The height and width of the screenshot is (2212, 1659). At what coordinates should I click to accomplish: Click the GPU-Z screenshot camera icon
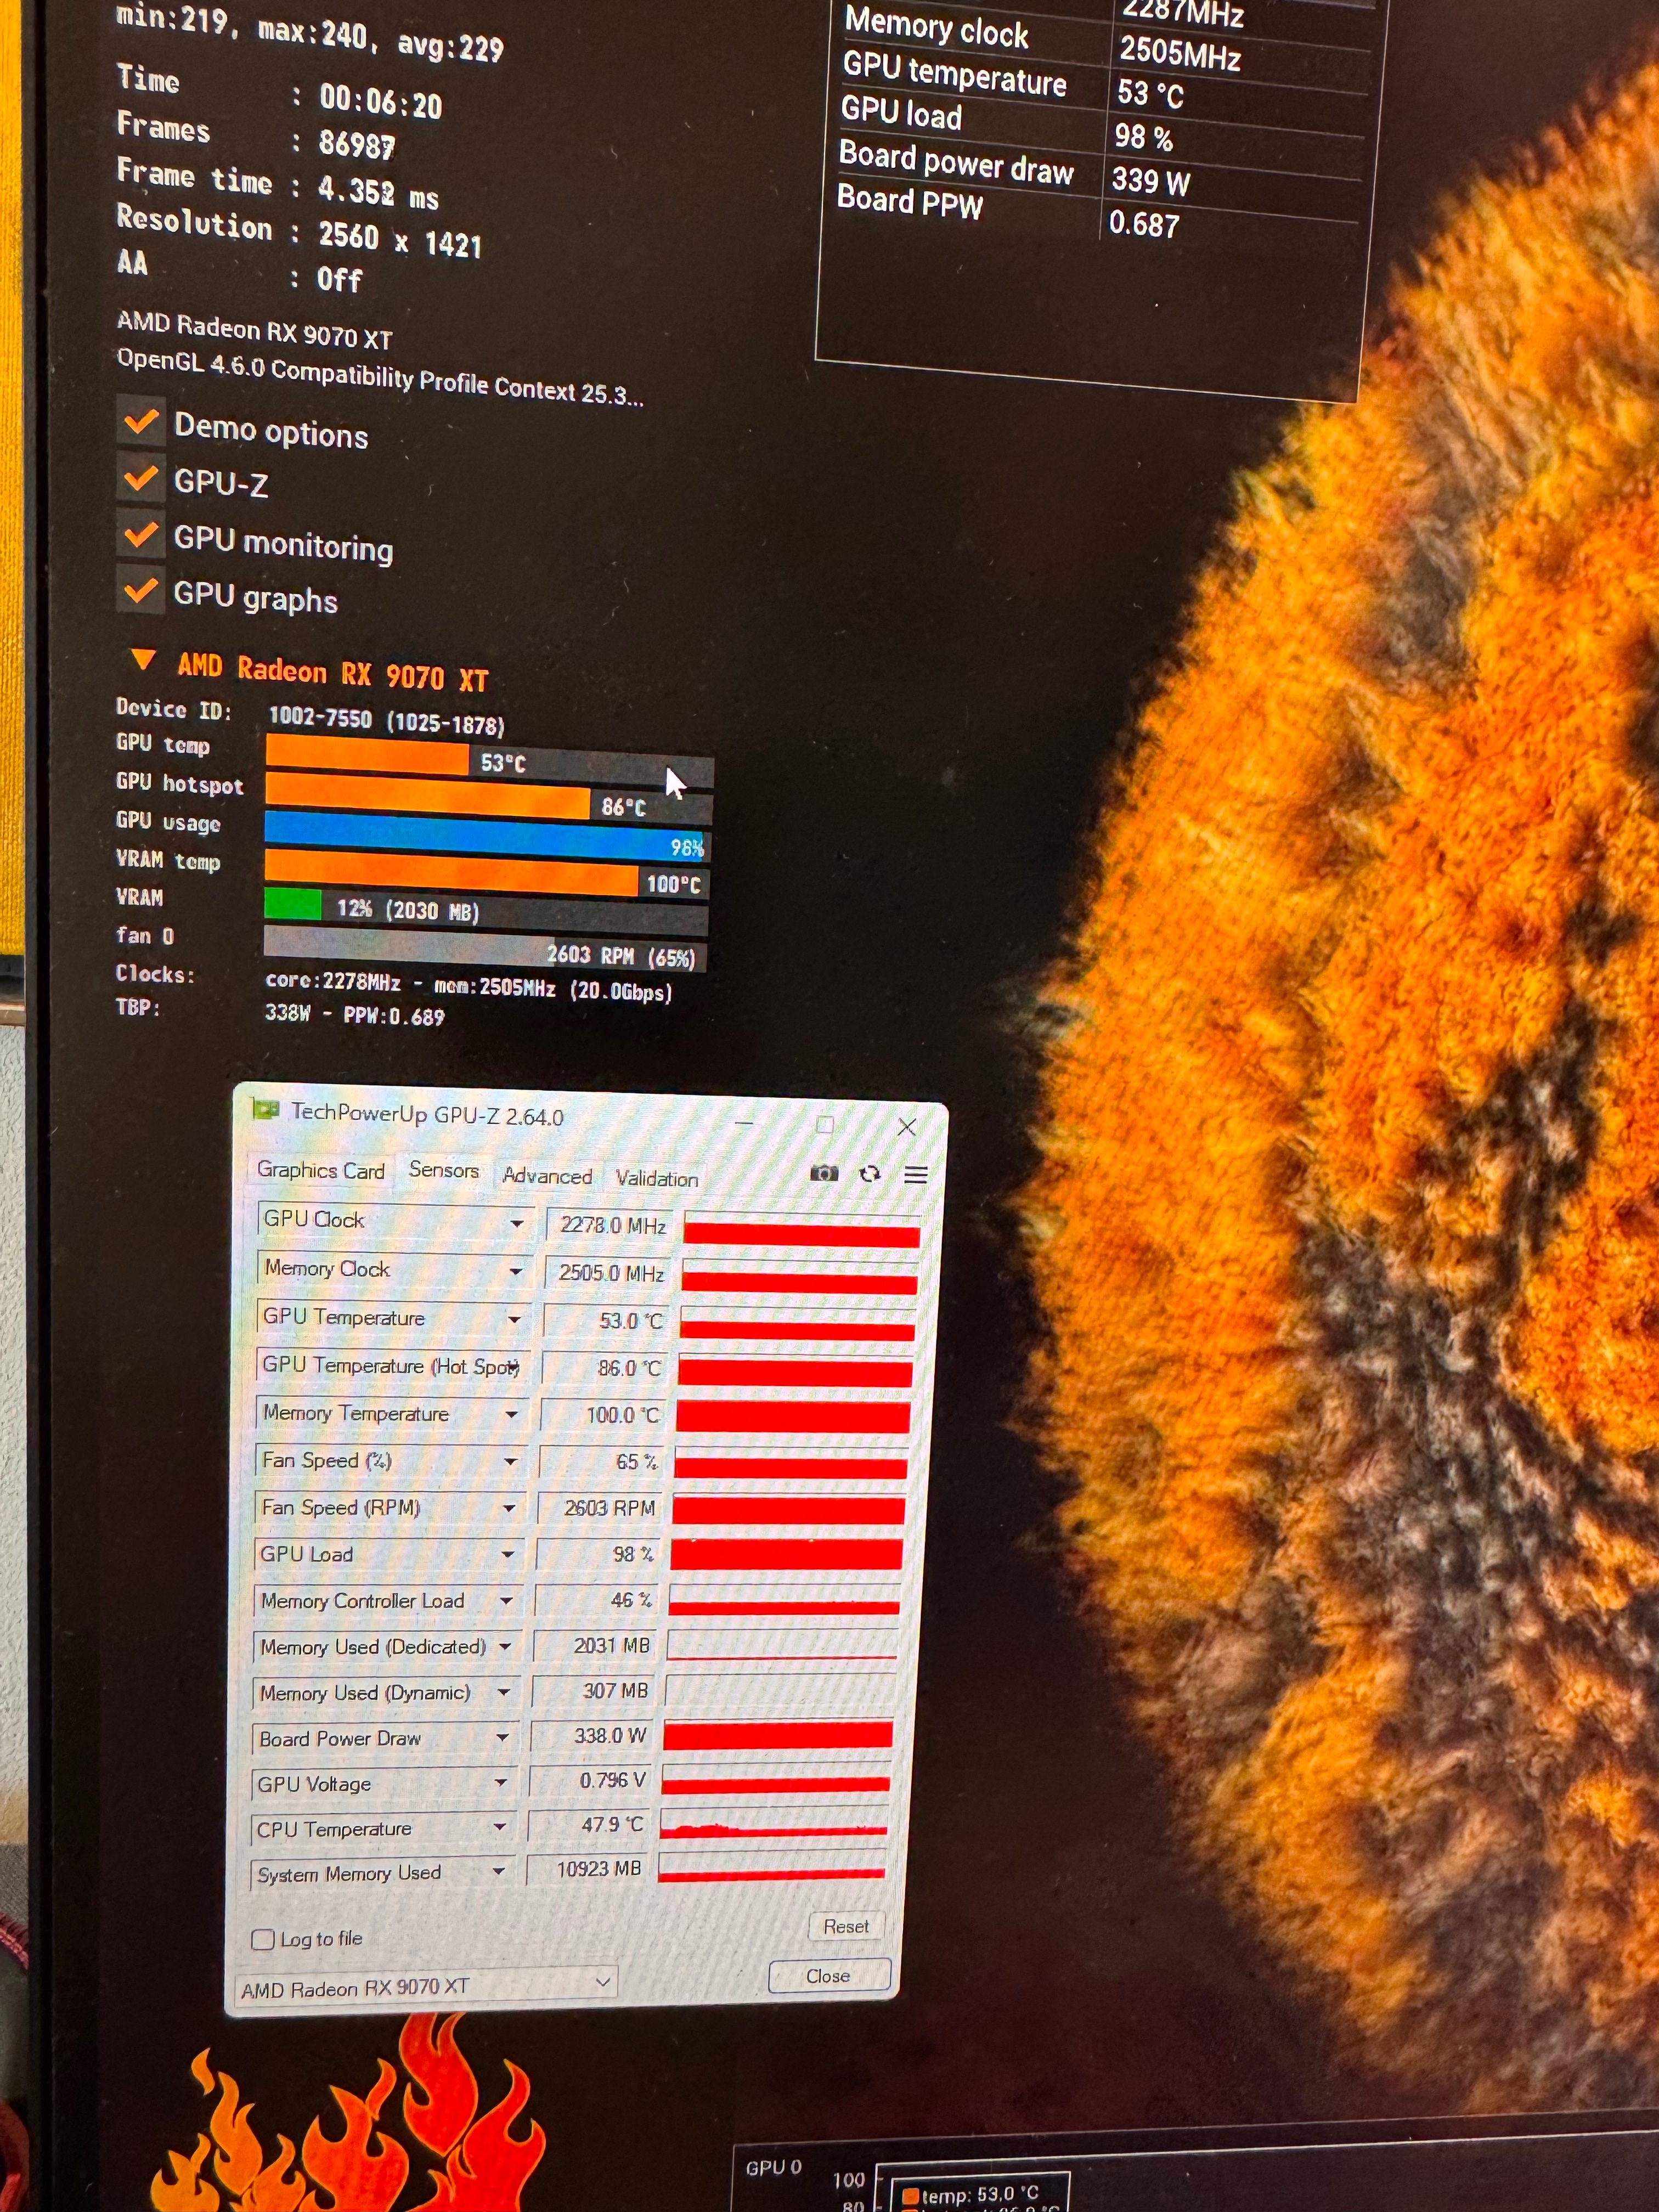pos(824,1173)
